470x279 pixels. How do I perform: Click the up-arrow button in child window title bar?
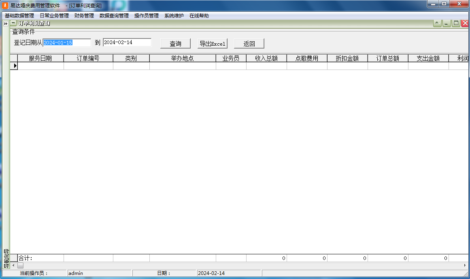tap(437, 23)
